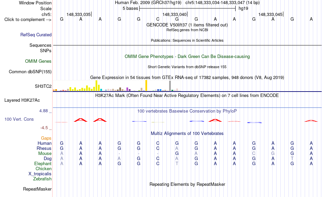Viewport: 322px width, 197px height.
Task: Click the H3K27Ac Mark track title
Action: click(x=187, y=96)
